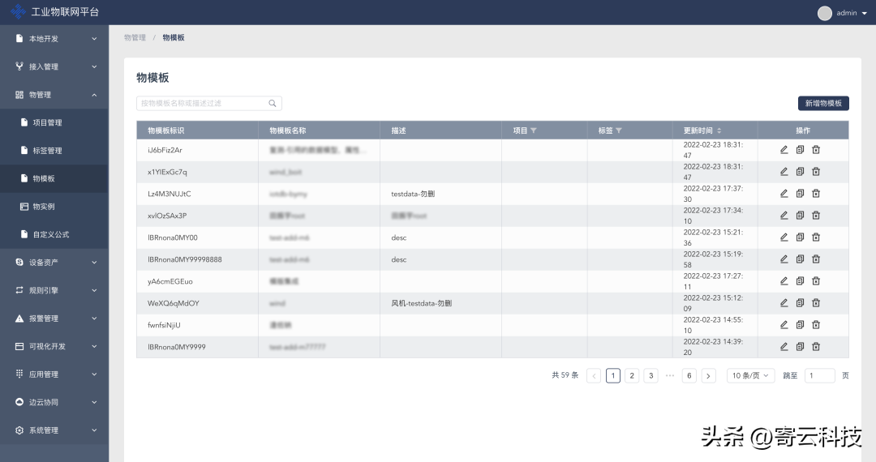The height and width of the screenshot is (462, 876).
Task: Edit the WeXQ6qMdOY template
Action: pyautogui.click(x=784, y=303)
